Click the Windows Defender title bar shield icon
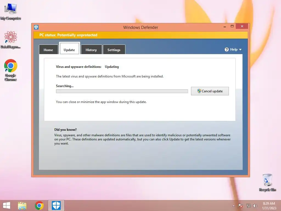The image size is (281, 211). tap(36, 27)
